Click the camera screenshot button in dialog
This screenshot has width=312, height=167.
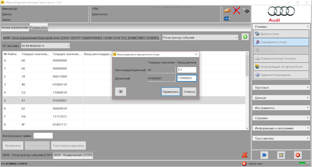tap(121, 92)
